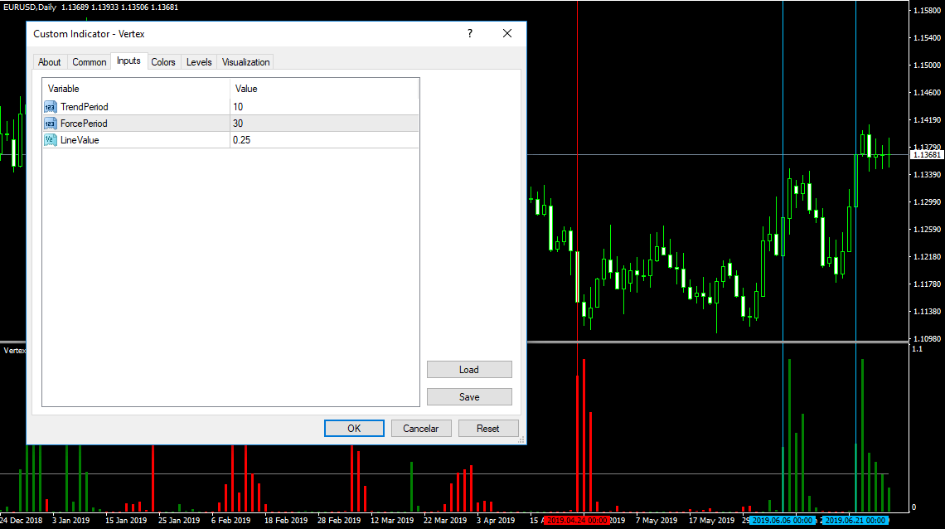Open the Visualization tab
Screen dimensions: 945x529
245,62
